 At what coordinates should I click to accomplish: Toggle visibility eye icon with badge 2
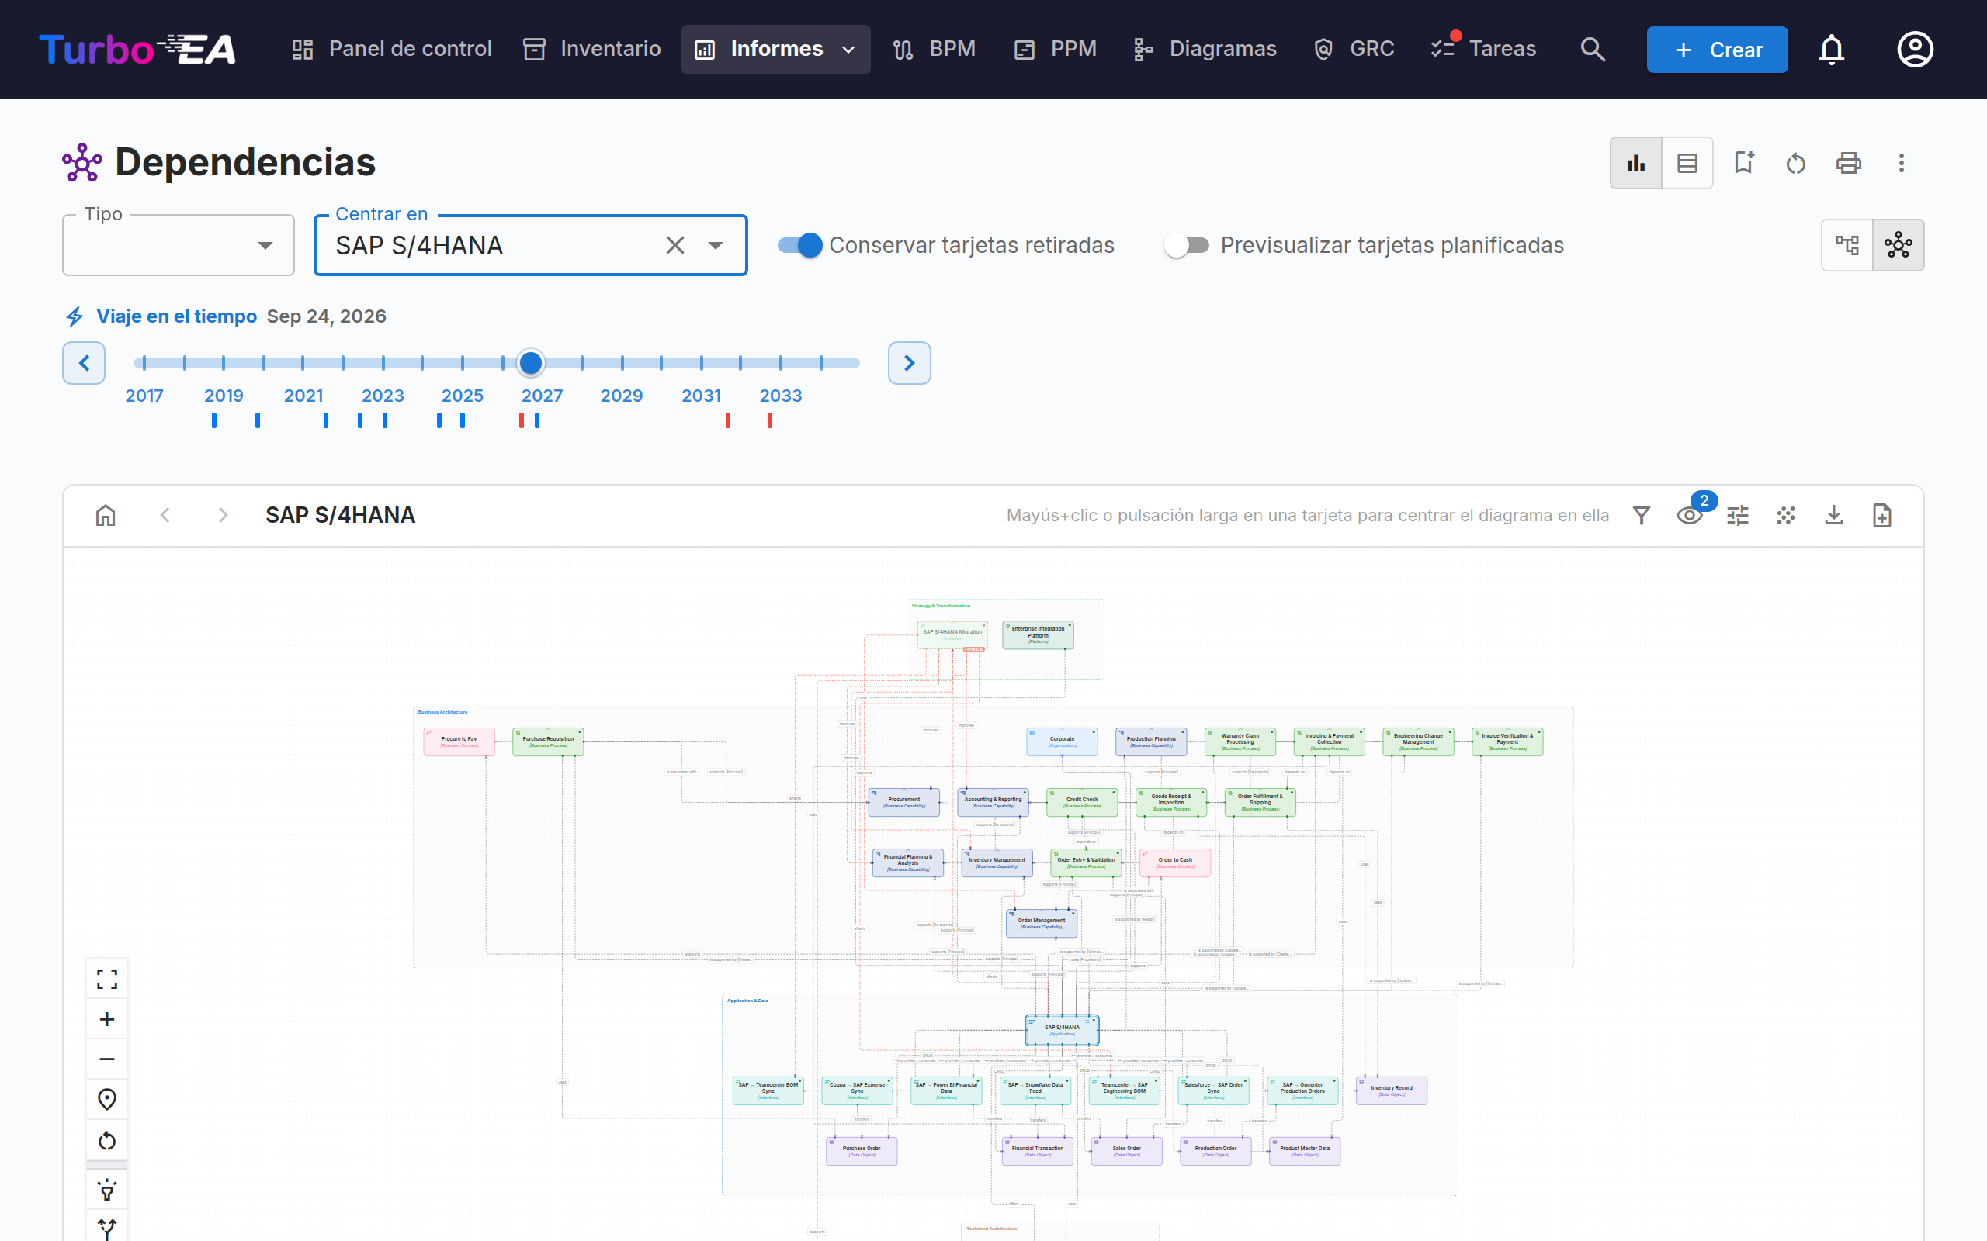1690,516
